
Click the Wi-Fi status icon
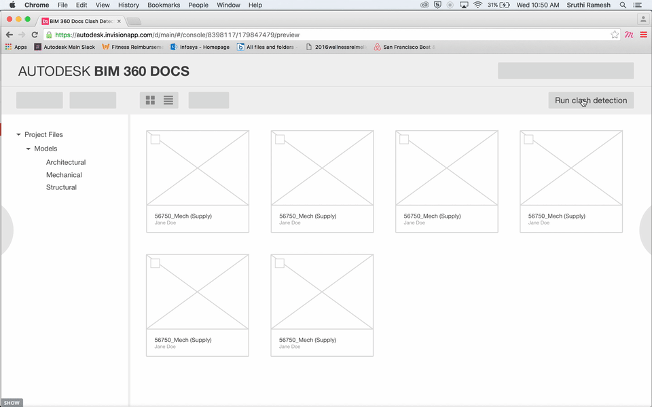(x=477, y=5)
